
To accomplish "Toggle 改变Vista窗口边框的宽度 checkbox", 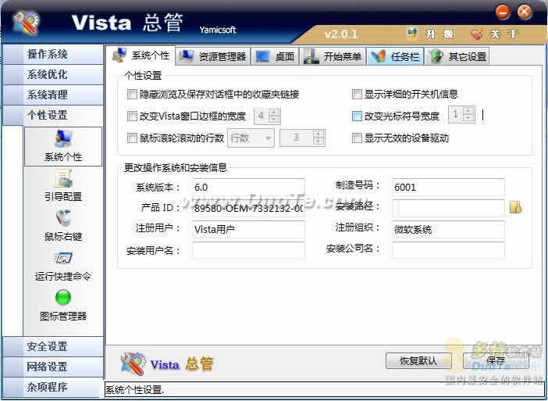I will (x=132, y=116).
